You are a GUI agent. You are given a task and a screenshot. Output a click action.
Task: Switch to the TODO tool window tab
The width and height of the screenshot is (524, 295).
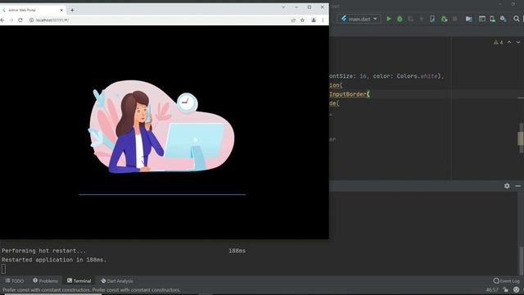[x=15, y=281]
